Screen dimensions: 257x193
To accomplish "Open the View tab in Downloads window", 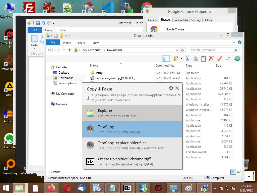I will 95,43.
